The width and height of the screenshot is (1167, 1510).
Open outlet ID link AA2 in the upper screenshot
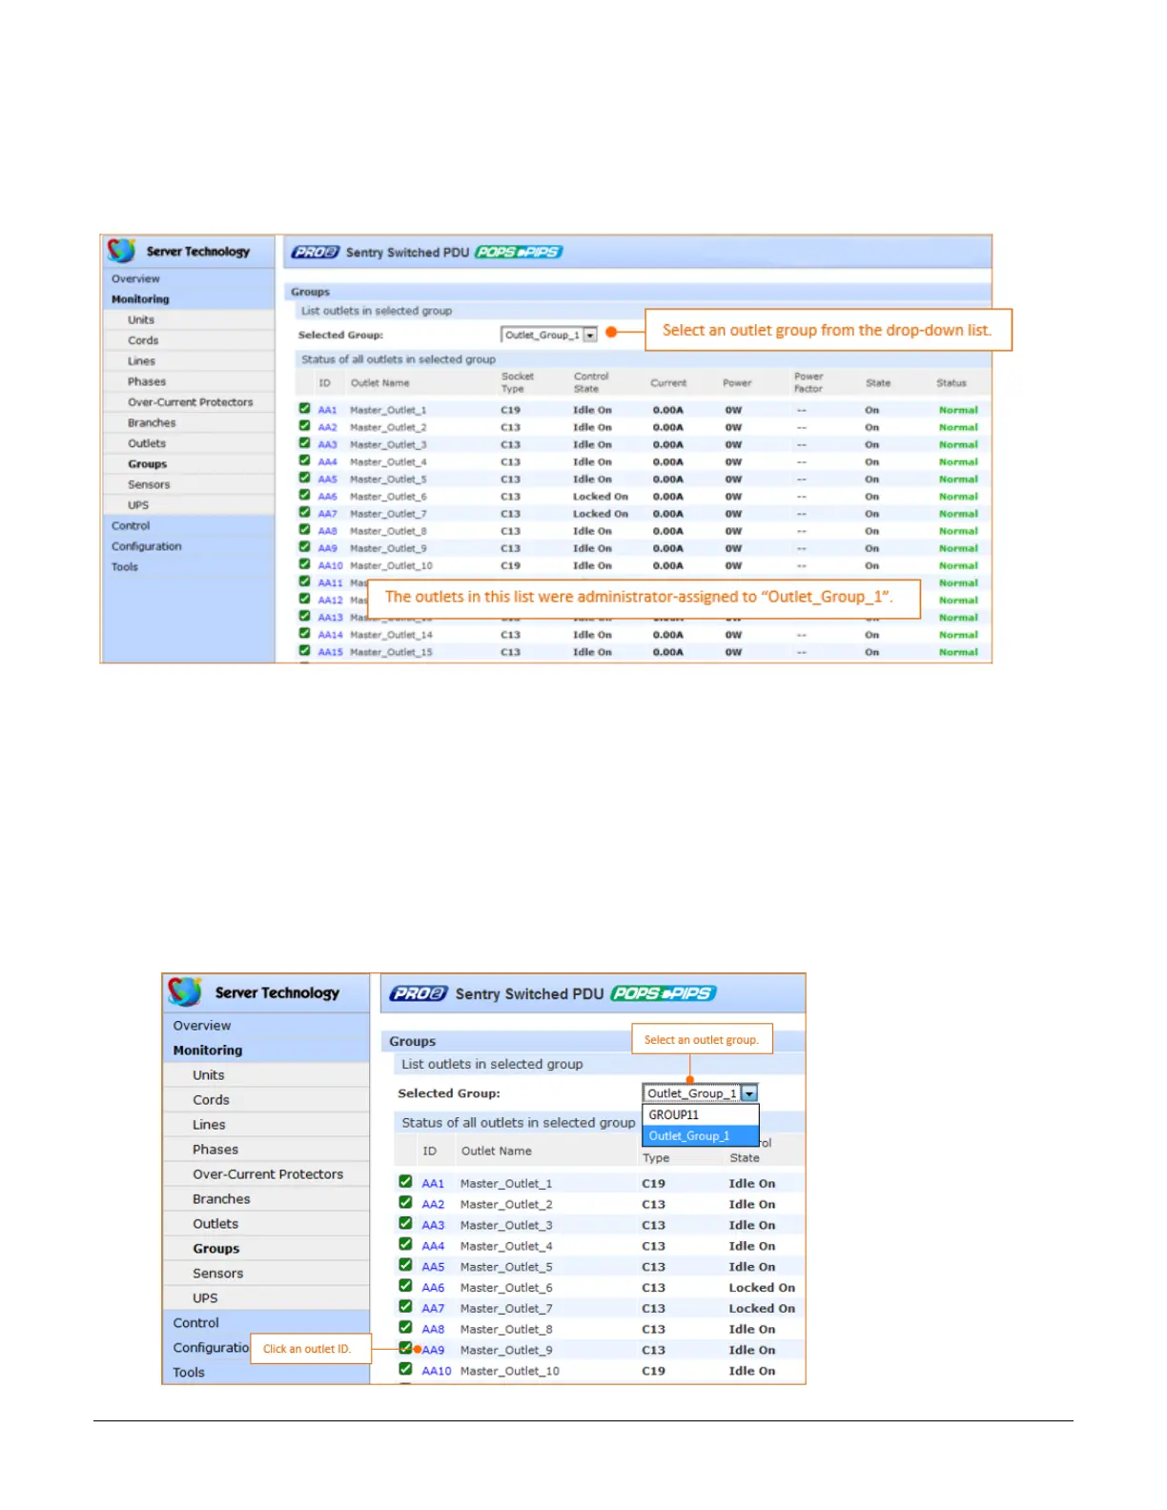pyautogui.click(x=327, y=427)
